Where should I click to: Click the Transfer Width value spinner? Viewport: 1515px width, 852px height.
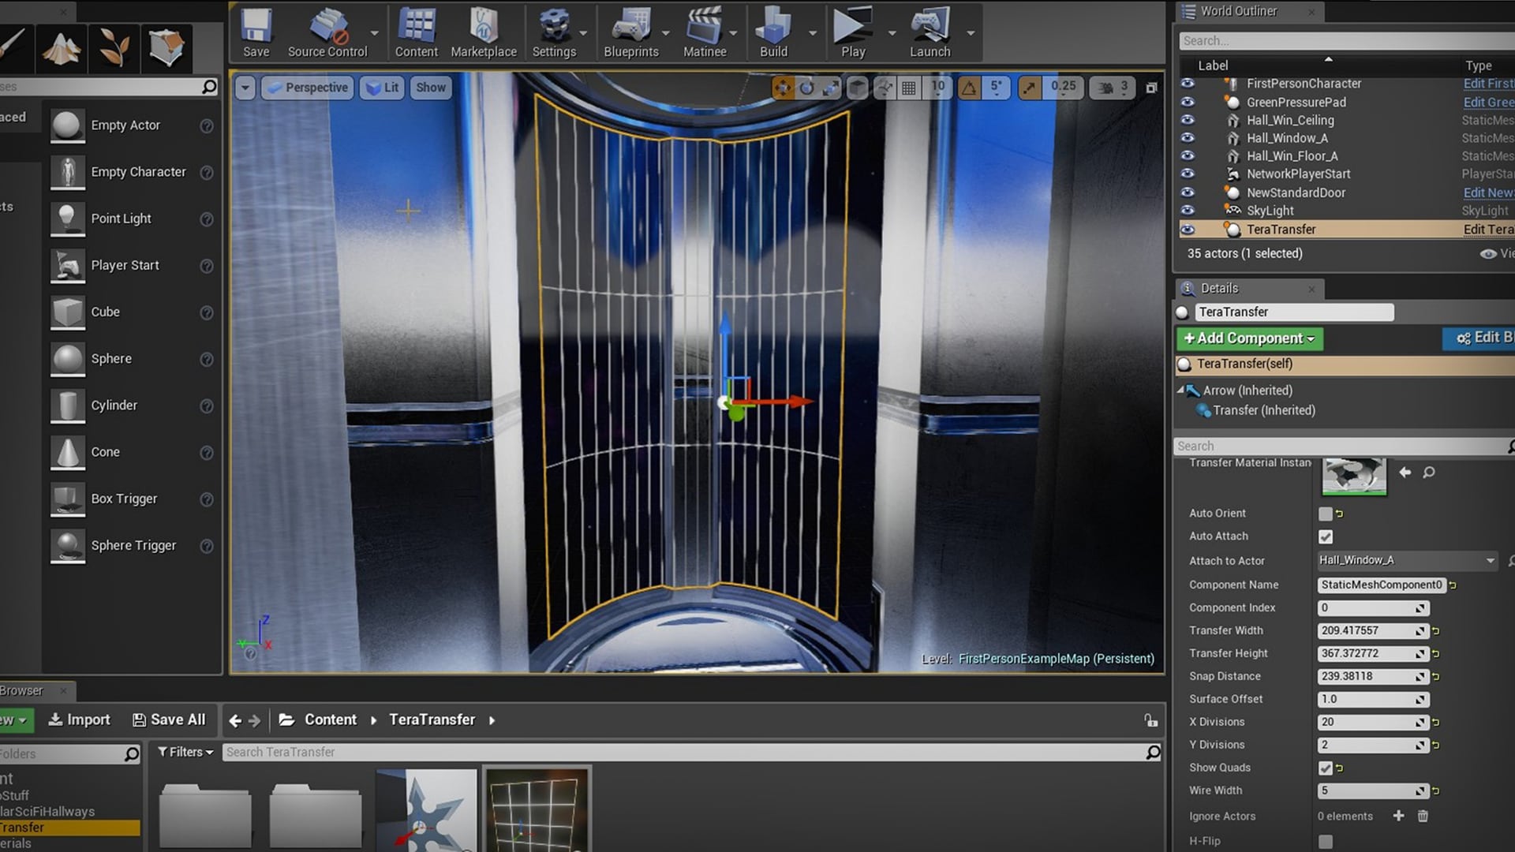coord(1373,630)
